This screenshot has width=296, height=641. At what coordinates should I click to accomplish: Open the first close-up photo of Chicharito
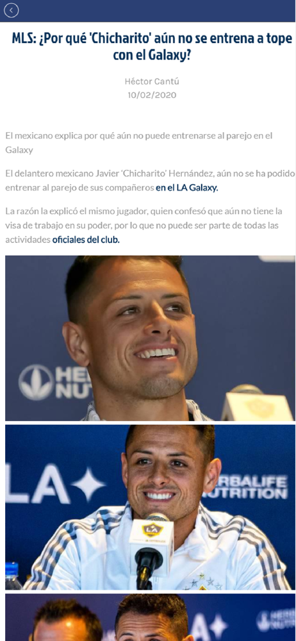(x=150, y=338)
